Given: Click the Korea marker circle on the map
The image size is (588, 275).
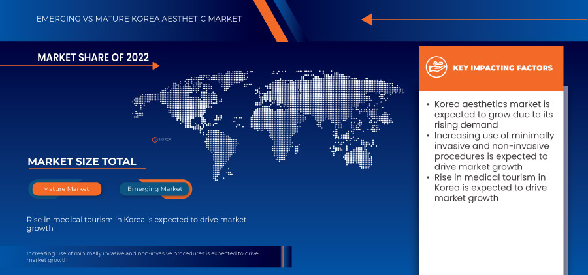Looking at the screenshot, I should [155, 139].
